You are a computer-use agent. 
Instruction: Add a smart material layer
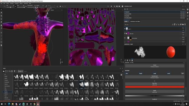click(x=181, y=24)
